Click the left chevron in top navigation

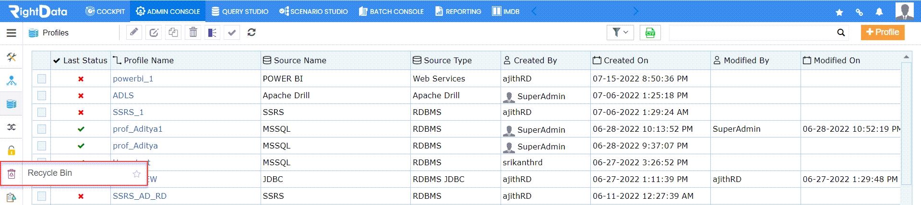(x=534, y=11)
